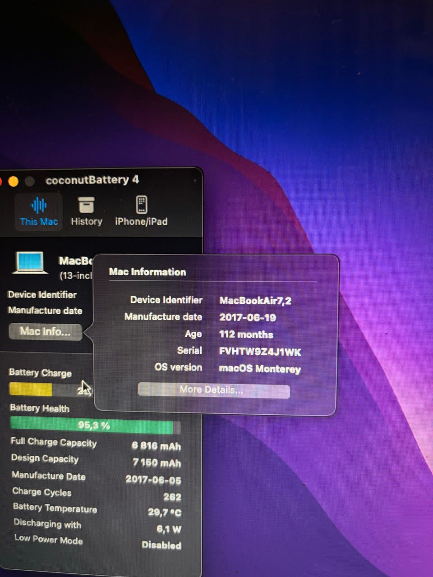Viewport: 433px width, 577px height.
Task: Open the This Mac tab
Action: [39, 212]
